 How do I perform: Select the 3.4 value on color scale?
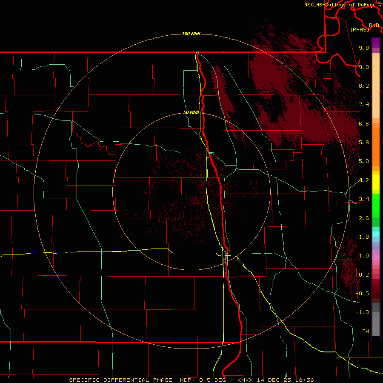364,199
